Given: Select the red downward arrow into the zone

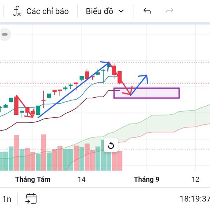Looking at the screenshot, I should pyautogui.click(x=125, y=87).
